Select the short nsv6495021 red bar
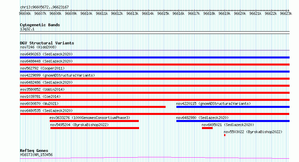The height and width of the screenshot is (162, 299). click(207, 128)
